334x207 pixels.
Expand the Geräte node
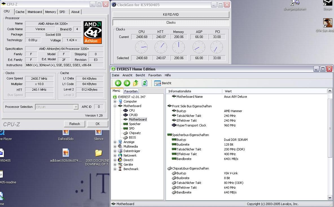pyautogui.click(x=115, y=164)
